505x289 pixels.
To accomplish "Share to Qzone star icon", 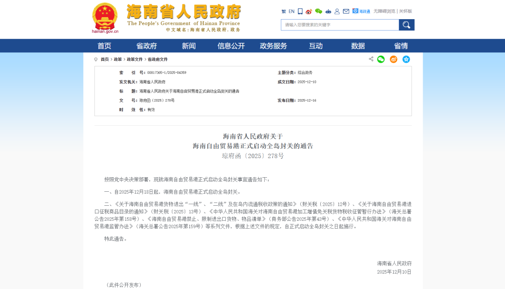I will pyautogui.click(x=406, y=59).
